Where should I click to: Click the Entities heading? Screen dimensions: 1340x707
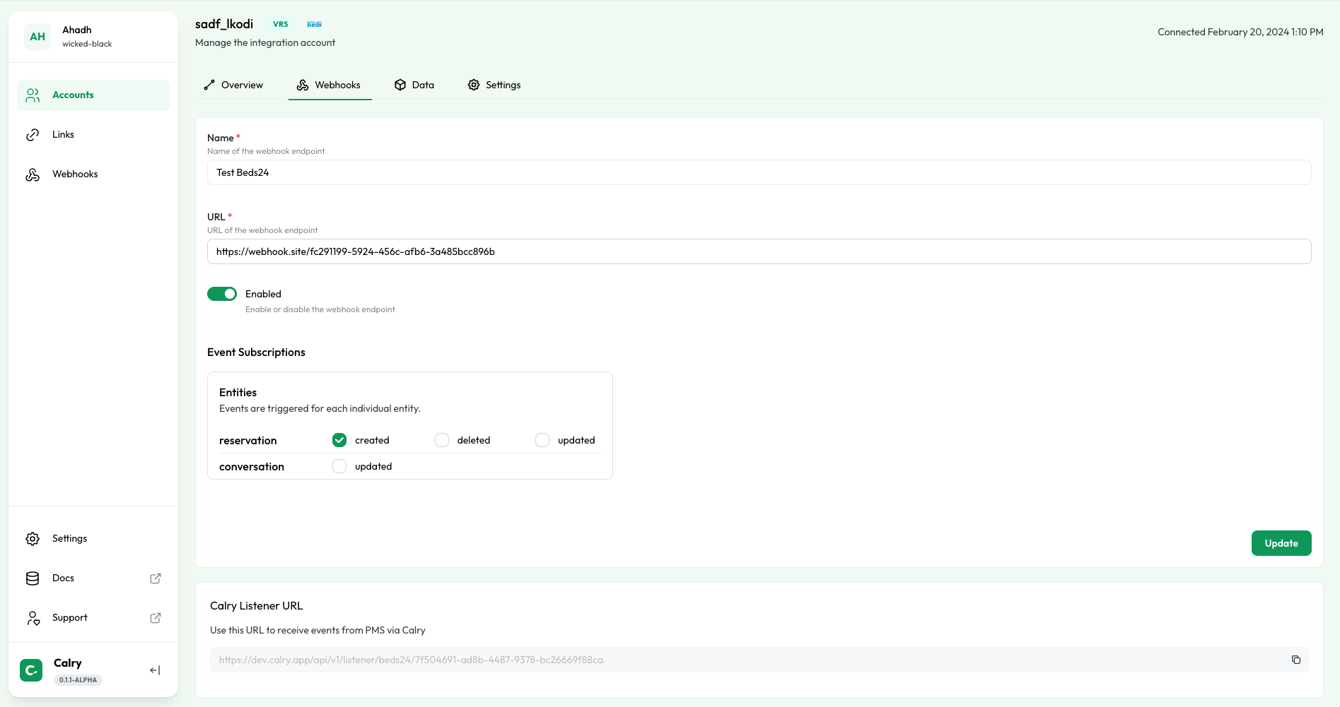(x=238, y=393)
